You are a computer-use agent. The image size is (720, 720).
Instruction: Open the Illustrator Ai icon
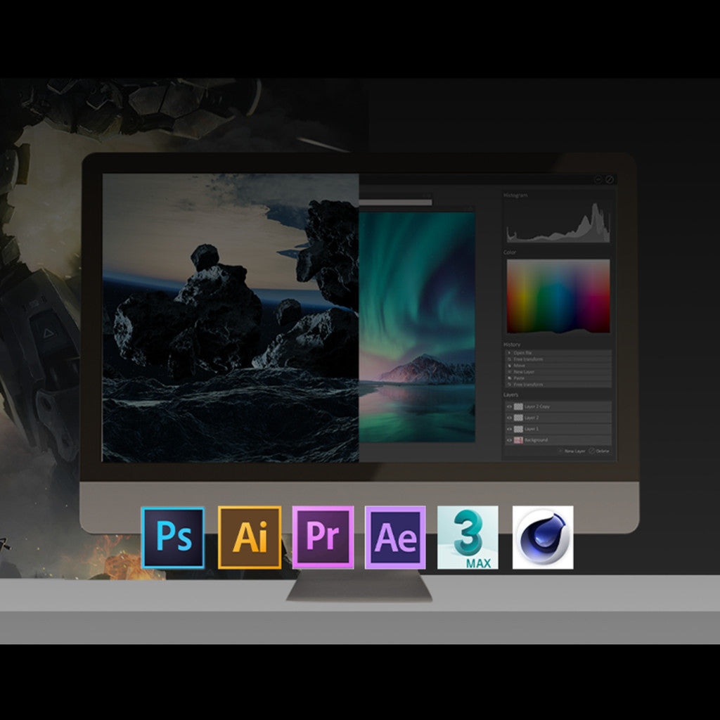pyautogui.click(x=250, y=537)
